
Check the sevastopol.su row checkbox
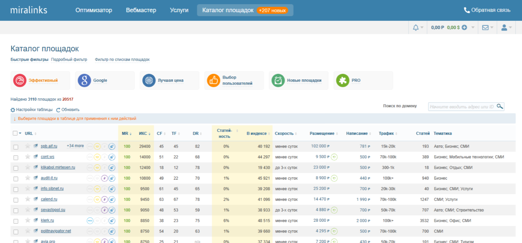[x=16, y=211]
